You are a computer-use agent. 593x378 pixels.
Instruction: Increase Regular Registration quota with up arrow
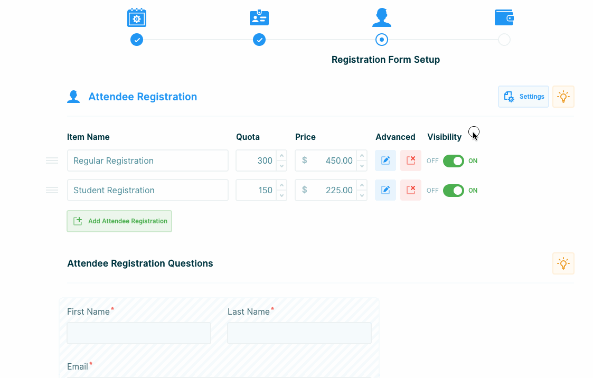coord(282,156)
